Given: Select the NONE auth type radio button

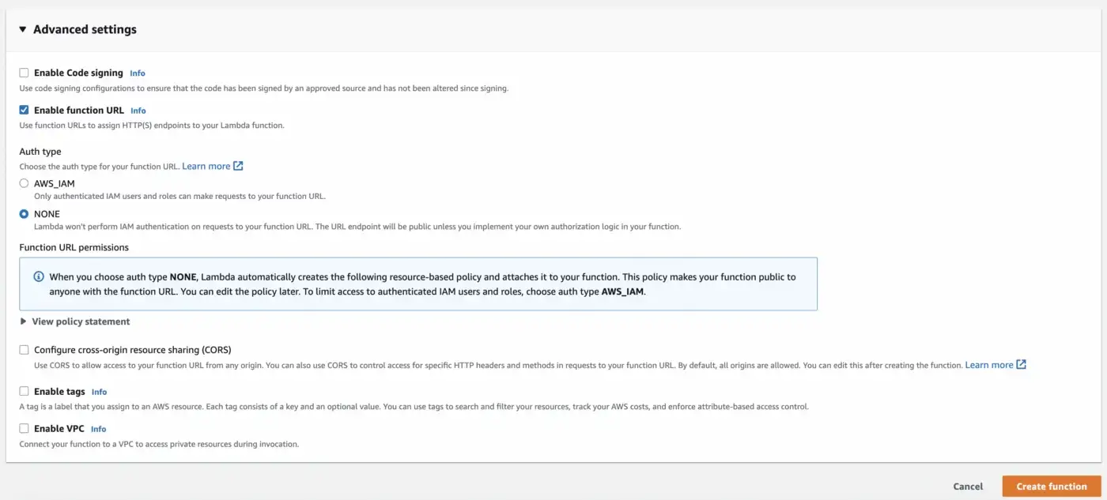Looking at the screenshot, I should pyautogui.click(x=24, y=214).
